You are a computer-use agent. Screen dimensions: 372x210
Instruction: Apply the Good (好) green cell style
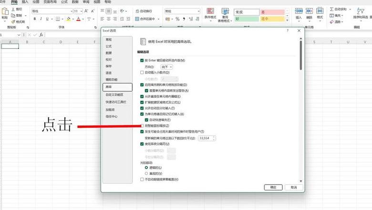click(247, 19)
